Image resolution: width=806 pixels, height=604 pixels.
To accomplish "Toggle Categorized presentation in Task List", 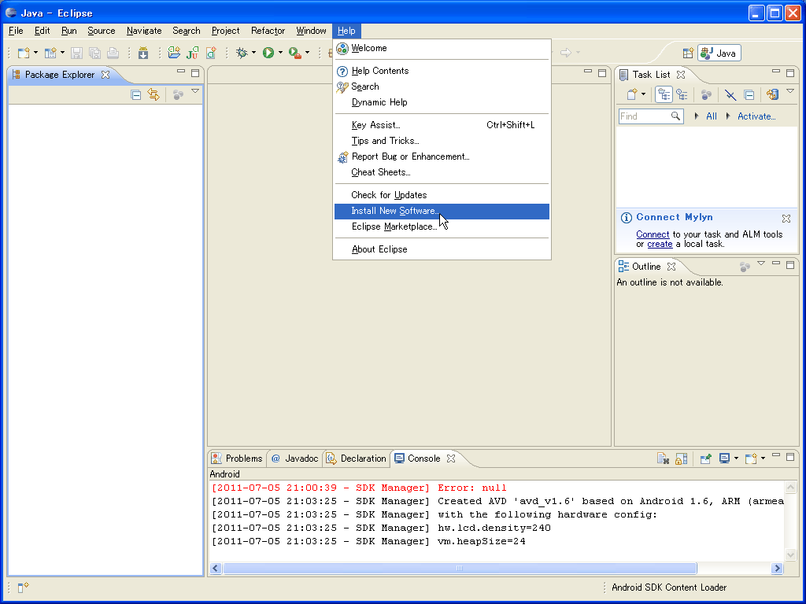I will click(x=664, y=94).
